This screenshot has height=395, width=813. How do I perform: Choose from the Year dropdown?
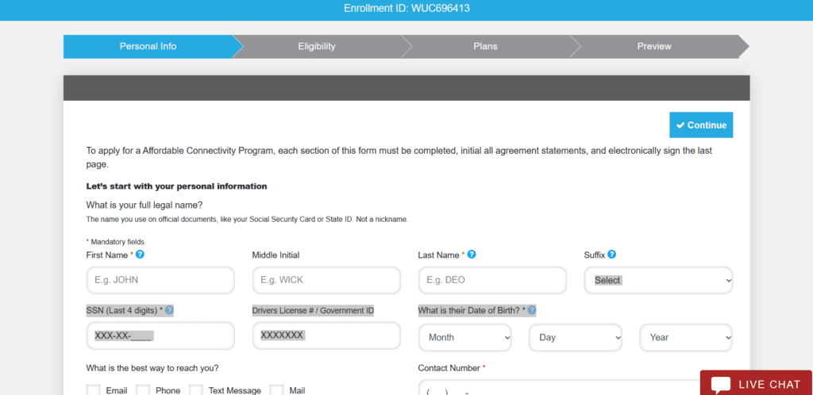click(686, 337)
